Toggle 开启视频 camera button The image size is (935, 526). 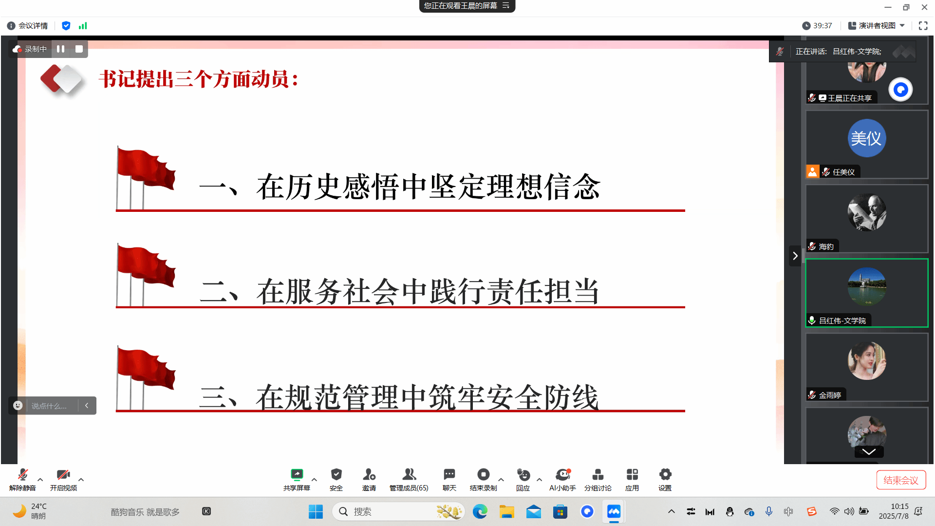[63, 475]
